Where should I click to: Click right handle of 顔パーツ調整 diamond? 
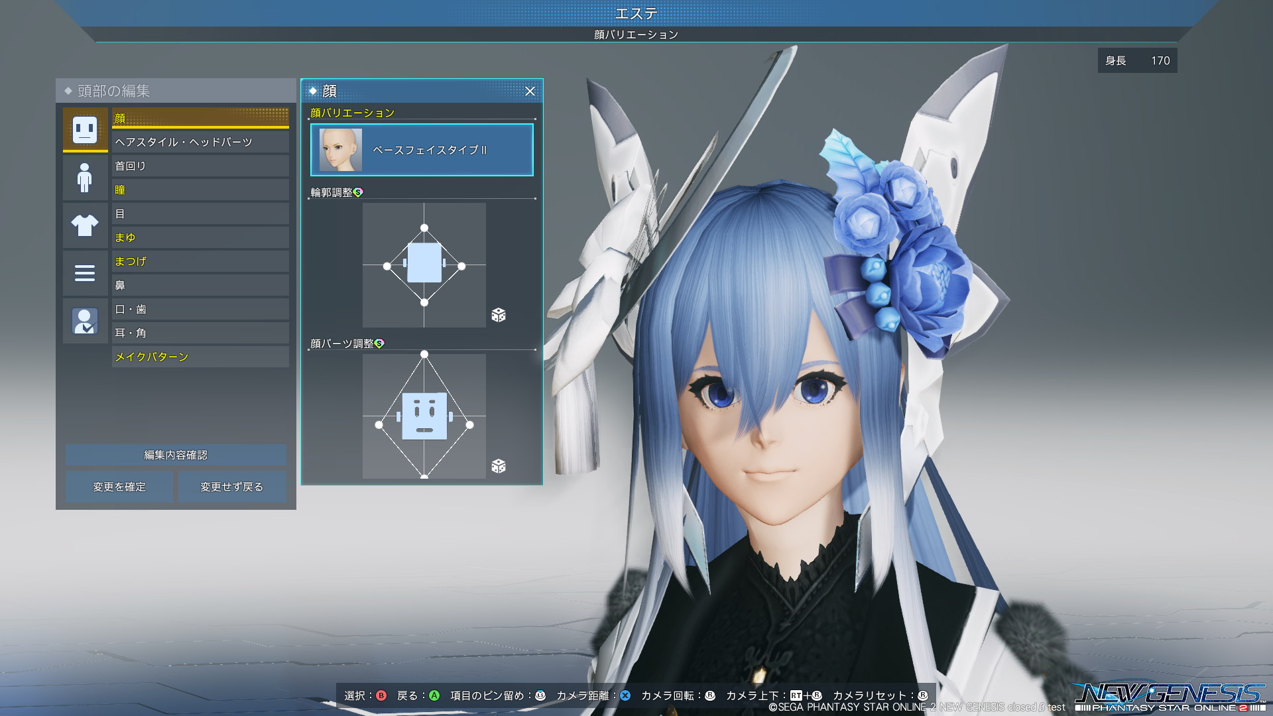(469, 425)
